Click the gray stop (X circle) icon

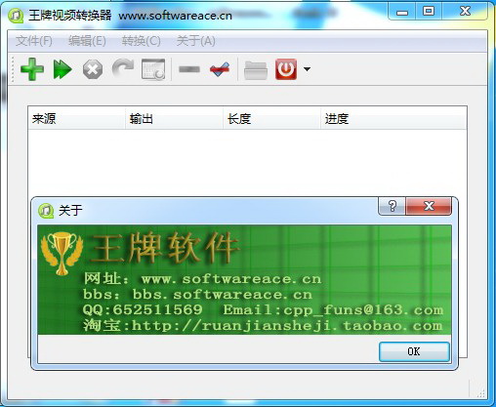(x=93, y=69)
